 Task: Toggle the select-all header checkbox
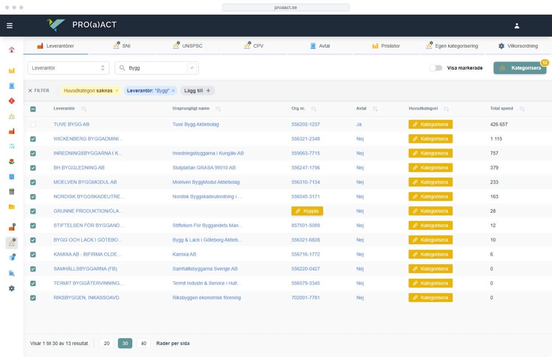tap(33, 109)
